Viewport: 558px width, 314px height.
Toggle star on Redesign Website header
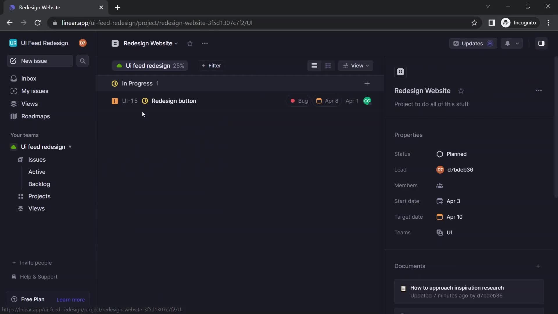click(x=190, y=43)
